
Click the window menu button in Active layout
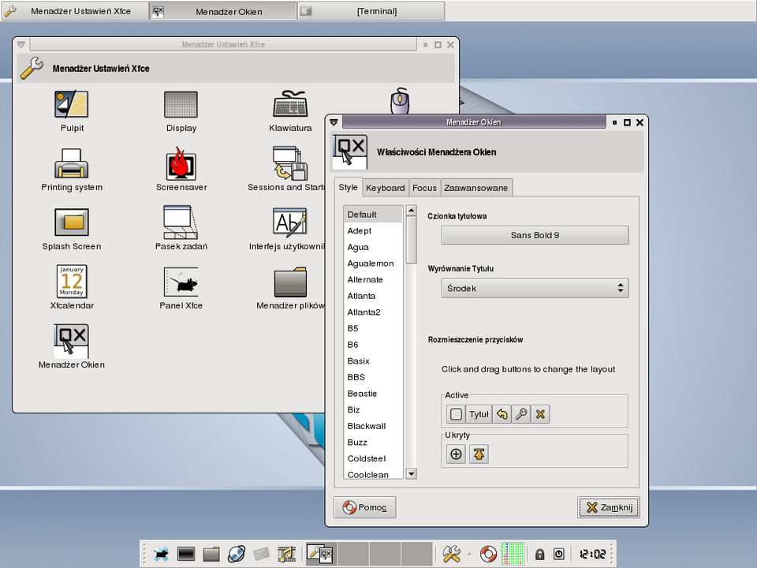pyautogui.click(x=456, y=414)
